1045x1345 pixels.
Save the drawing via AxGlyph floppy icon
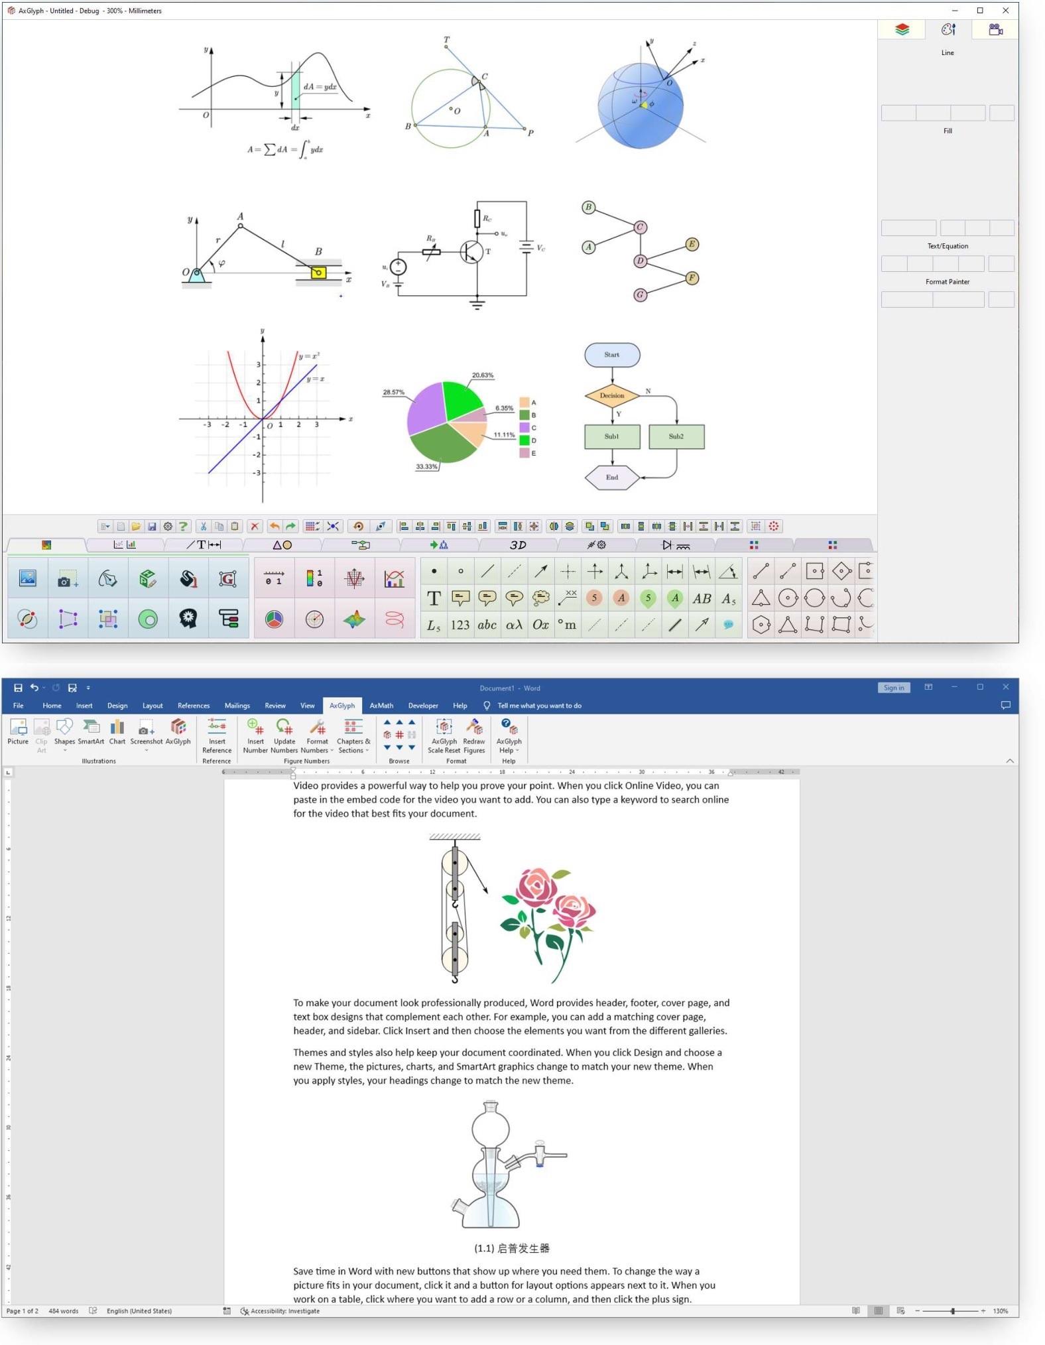pos(152,526)
